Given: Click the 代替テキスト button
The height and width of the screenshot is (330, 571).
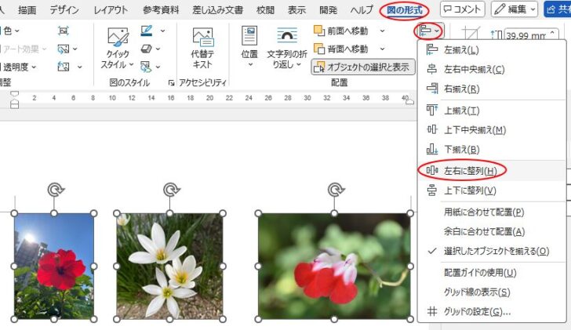Looking at the screenshot, I should (x=202, y=49).
